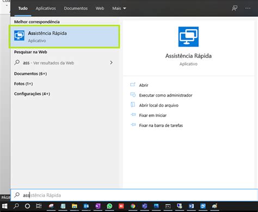Open the remote desktop monitor taskbar icon
Viewport: 258px width, 212px height.
180,206
